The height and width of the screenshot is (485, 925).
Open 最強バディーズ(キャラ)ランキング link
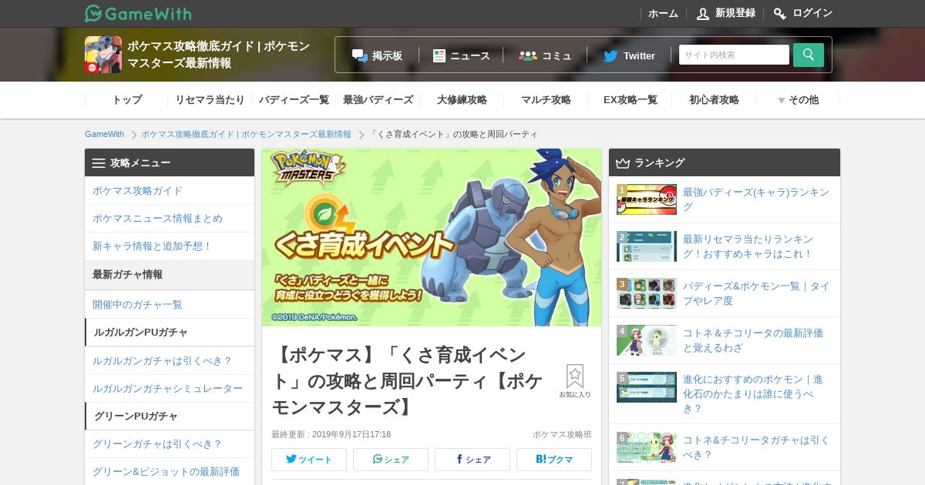pyautogui.click(x=755, y=199)
